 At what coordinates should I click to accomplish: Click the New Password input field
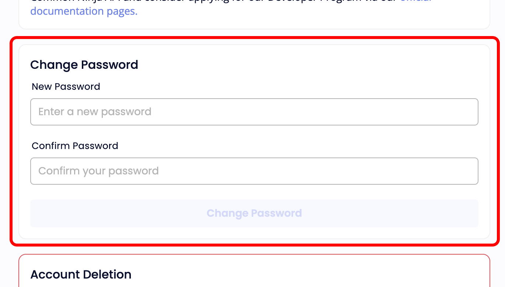(254, 112)
